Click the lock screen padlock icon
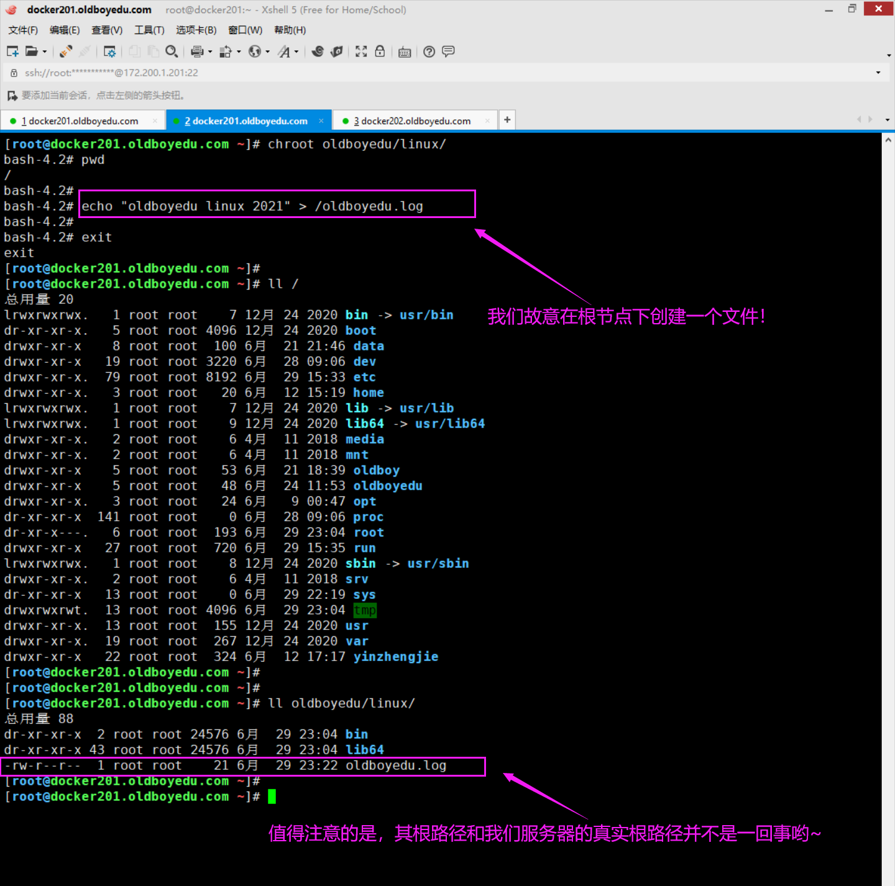 click(x=380, y=52)
